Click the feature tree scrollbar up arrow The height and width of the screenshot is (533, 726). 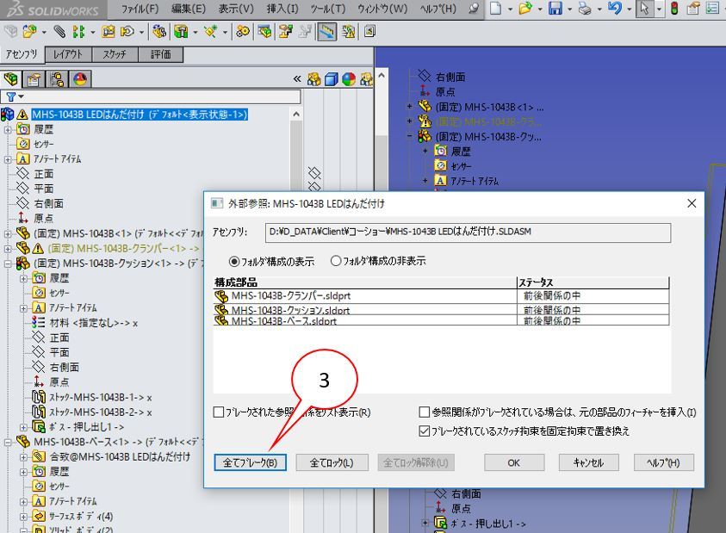pyautogui.click(x=296, y=115)
